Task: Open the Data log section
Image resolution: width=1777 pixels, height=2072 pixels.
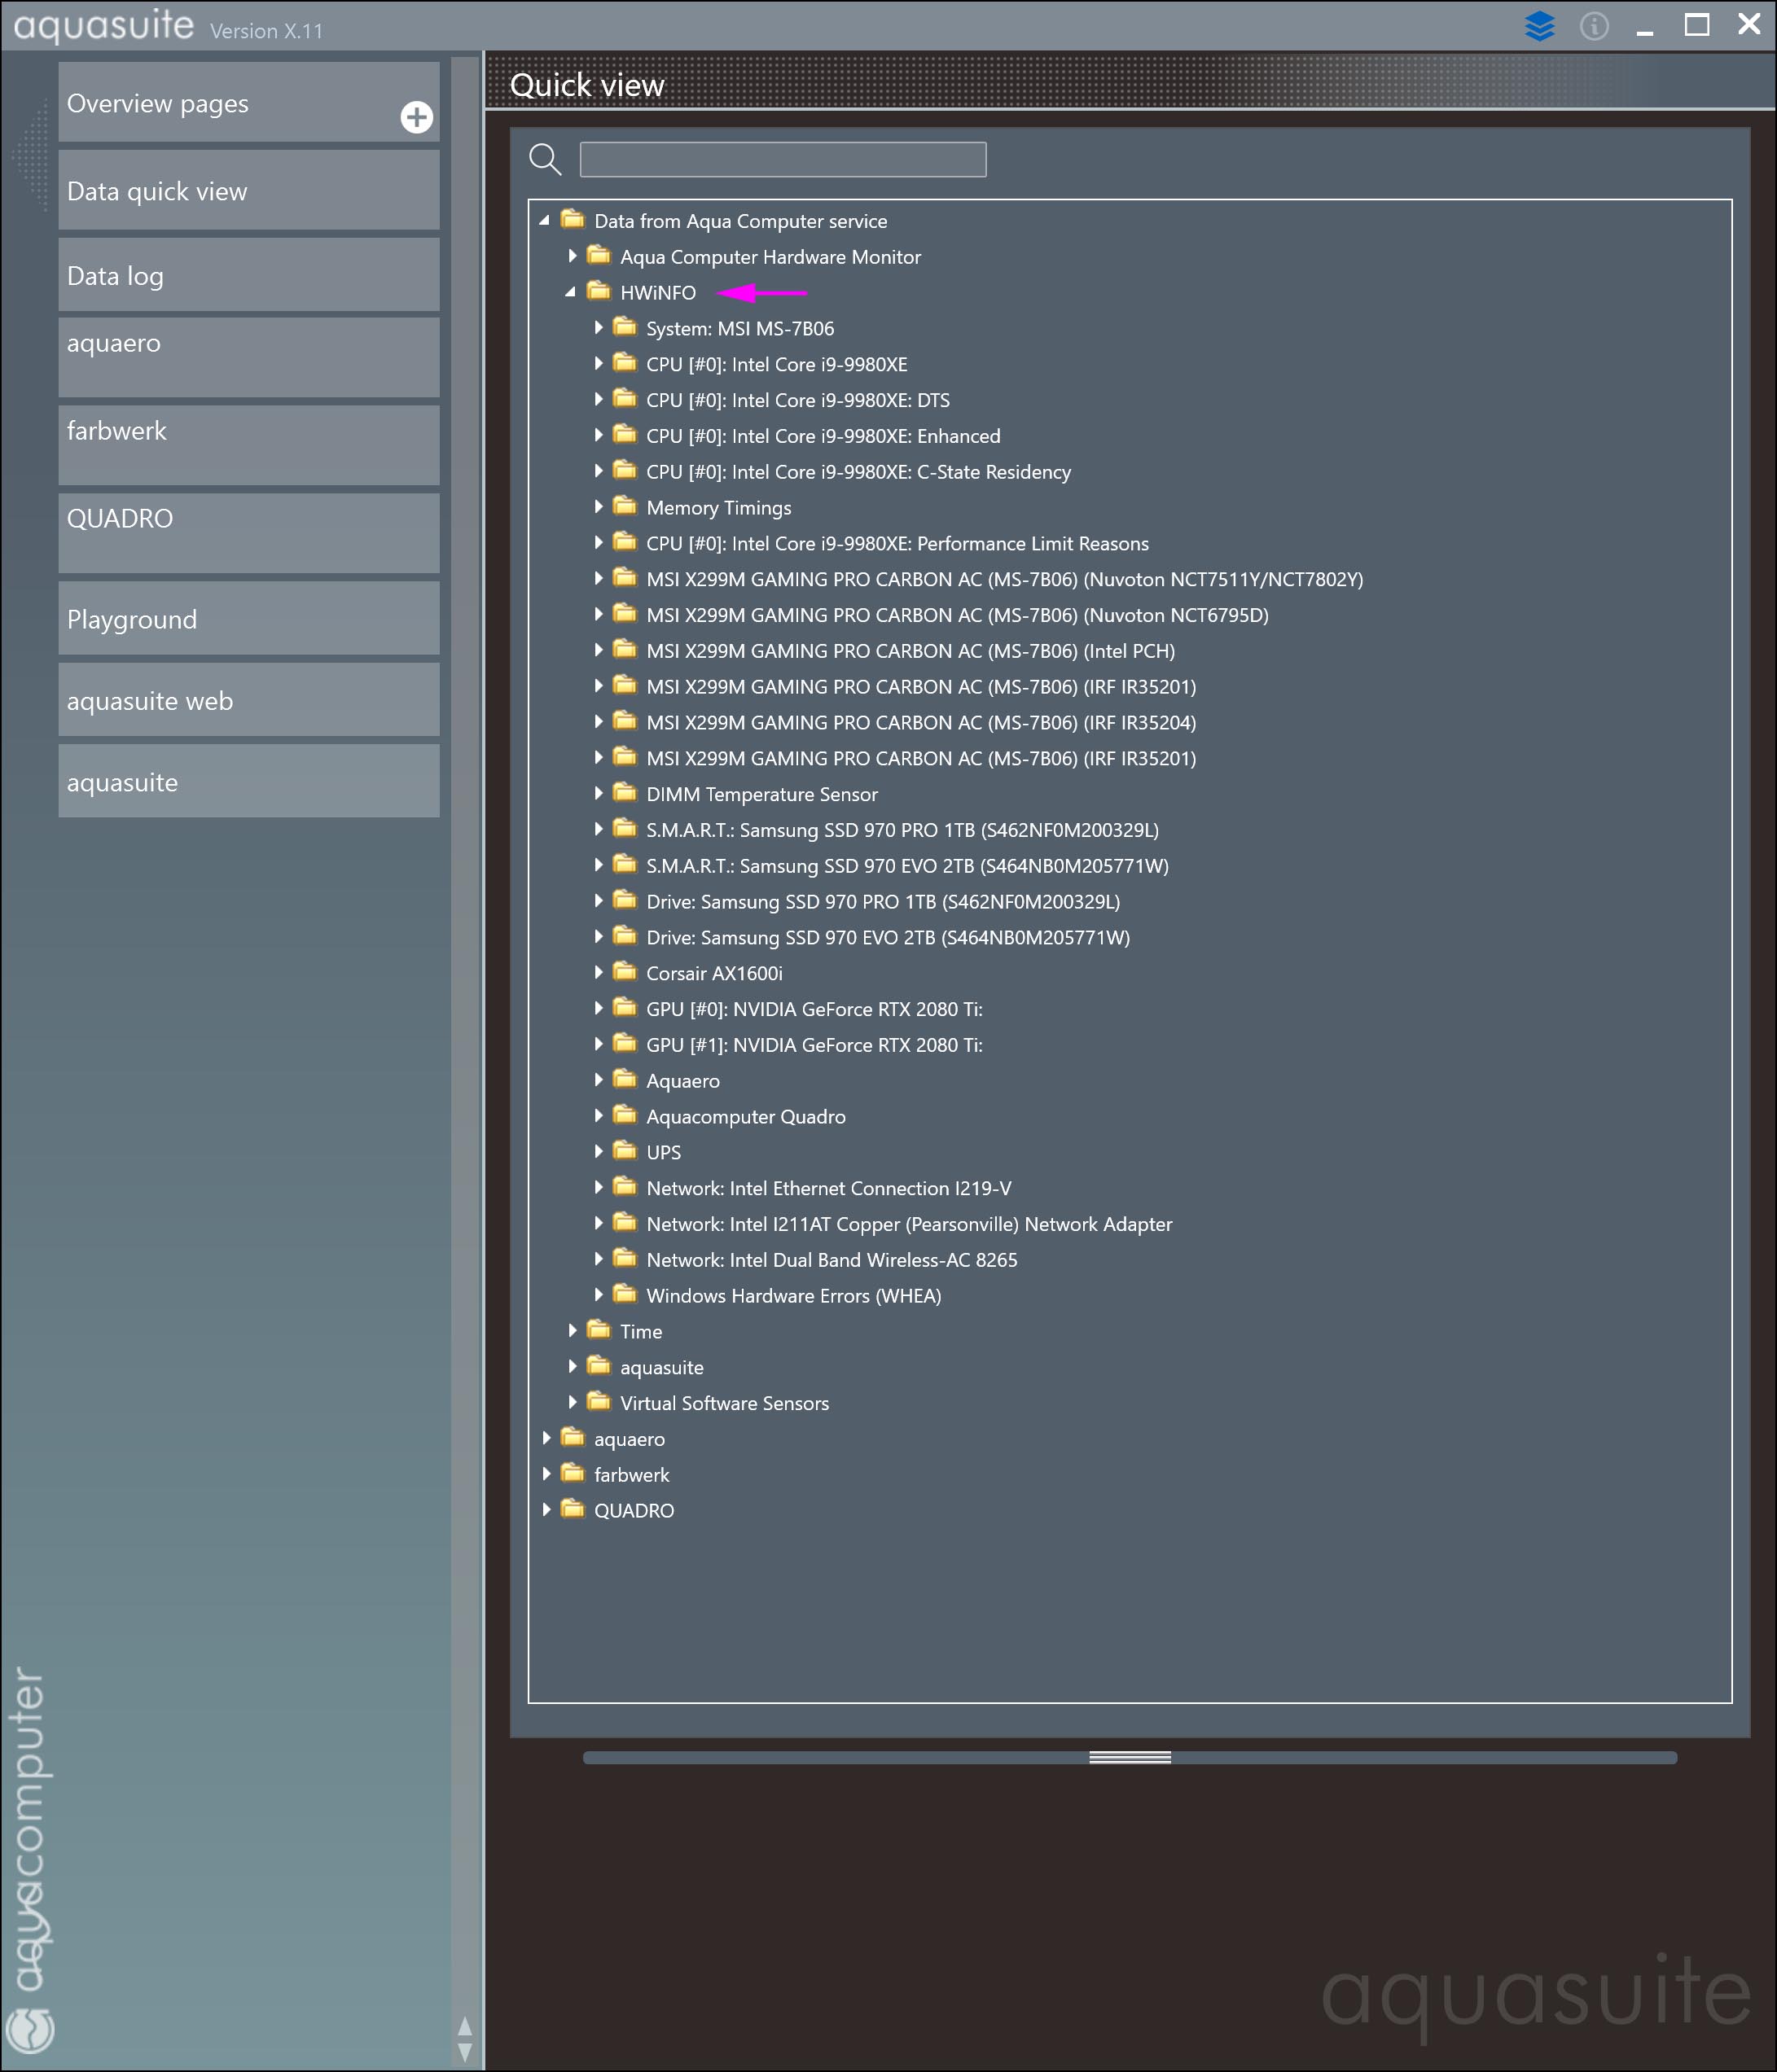Action: (x=249, y=275)
